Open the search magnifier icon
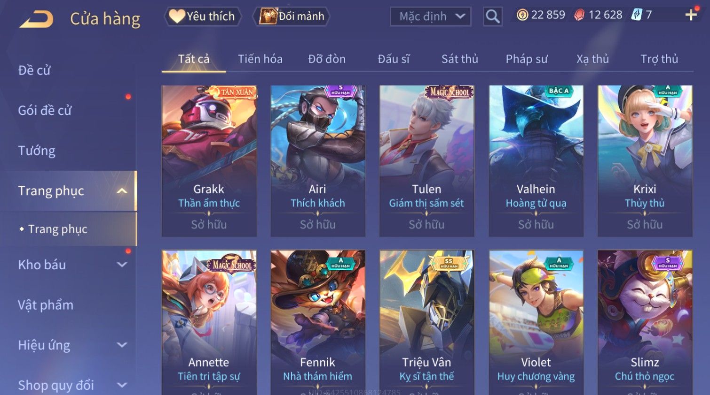710x395 pixels. [492, 16]
